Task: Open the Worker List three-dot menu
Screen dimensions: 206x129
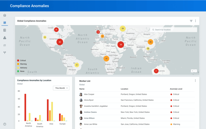Action: [x=195, y=81]
